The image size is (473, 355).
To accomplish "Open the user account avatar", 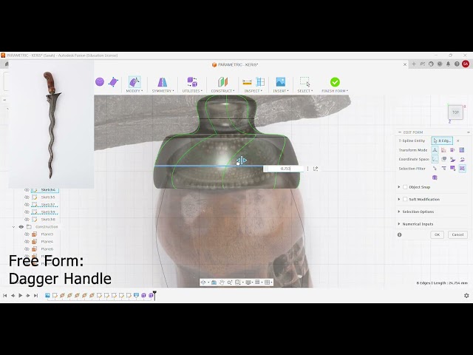I will coord(466,64).
